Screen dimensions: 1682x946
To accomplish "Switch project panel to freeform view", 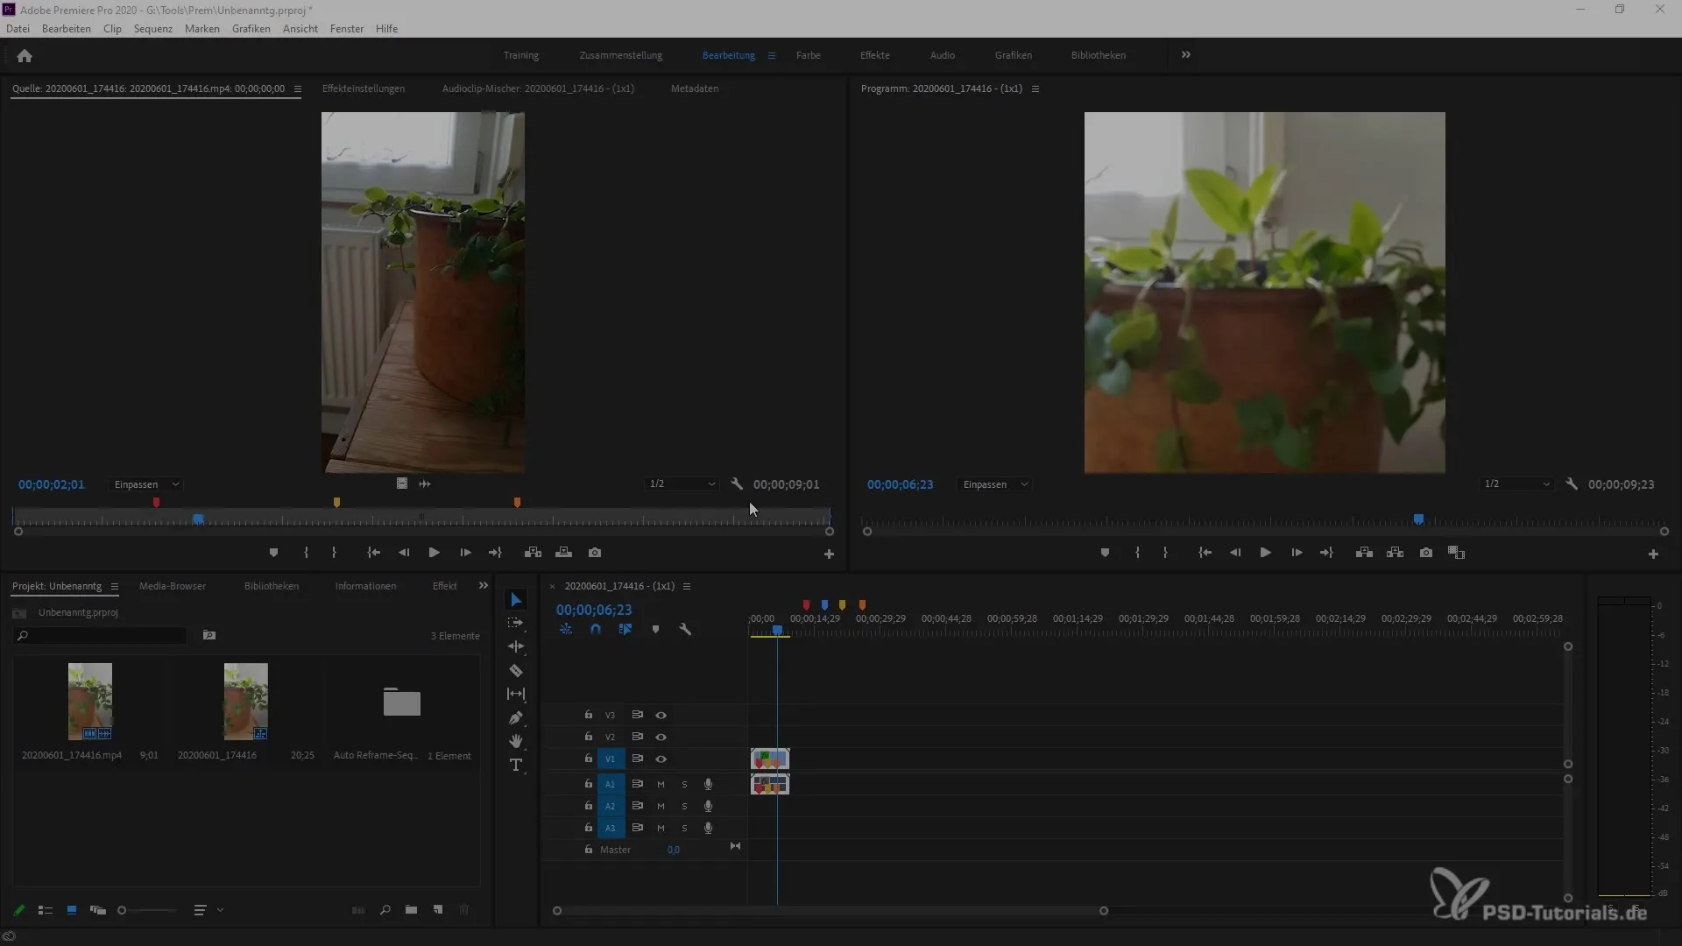I will pyautogui.click(x=98, y=910).
